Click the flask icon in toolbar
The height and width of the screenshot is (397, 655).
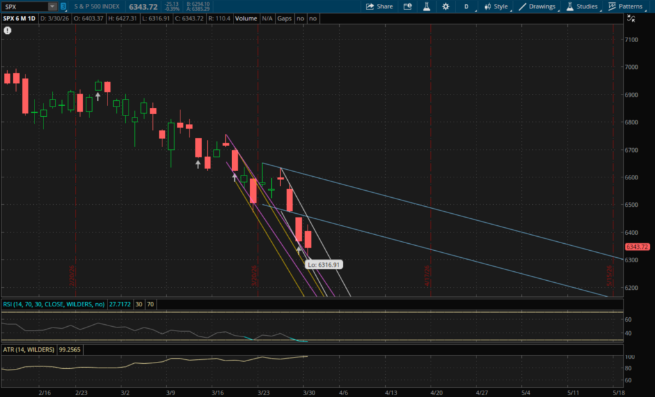tap(426, 6)
